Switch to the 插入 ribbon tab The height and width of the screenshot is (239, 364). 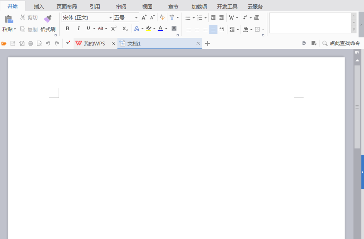(x=39, y=6)
